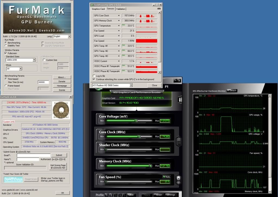Select Afterburner profile slot 5
This screenshot has height=197, width=278.
(124, 195)
